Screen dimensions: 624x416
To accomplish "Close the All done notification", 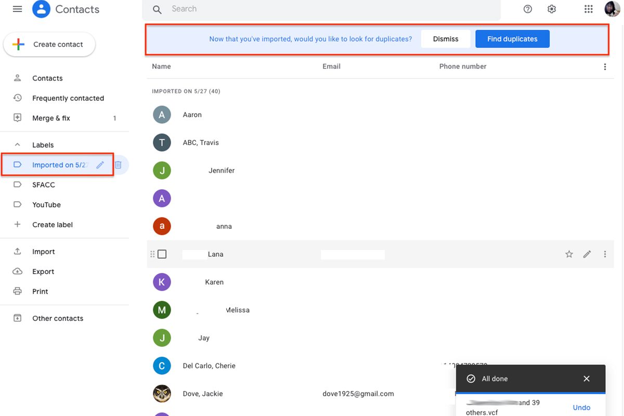I will point(587,379).
